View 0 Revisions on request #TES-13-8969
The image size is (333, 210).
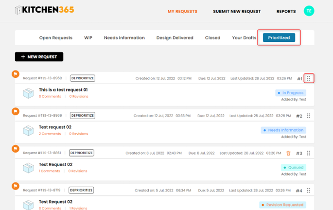click(78, 134)
